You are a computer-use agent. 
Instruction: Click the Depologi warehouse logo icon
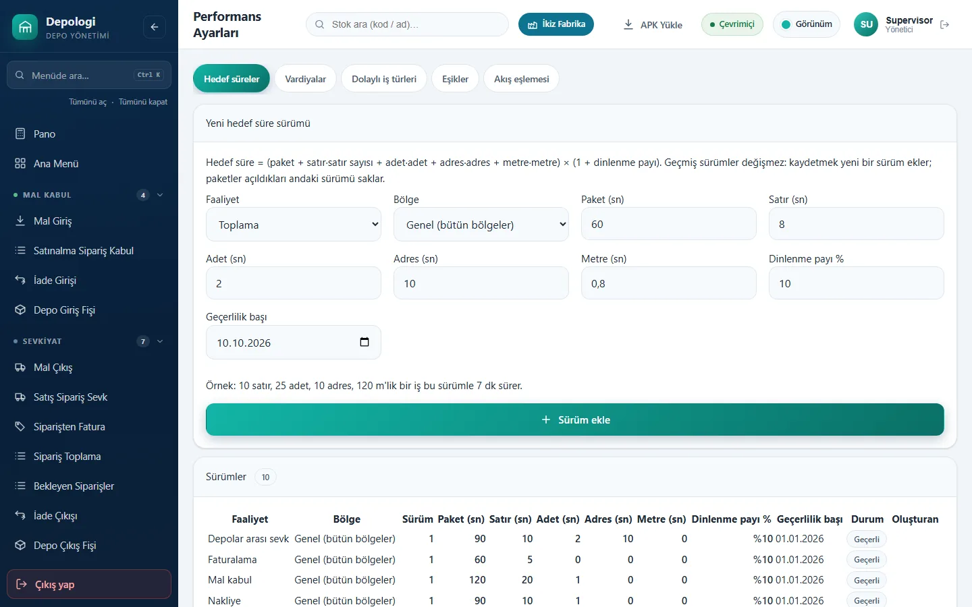25,27
